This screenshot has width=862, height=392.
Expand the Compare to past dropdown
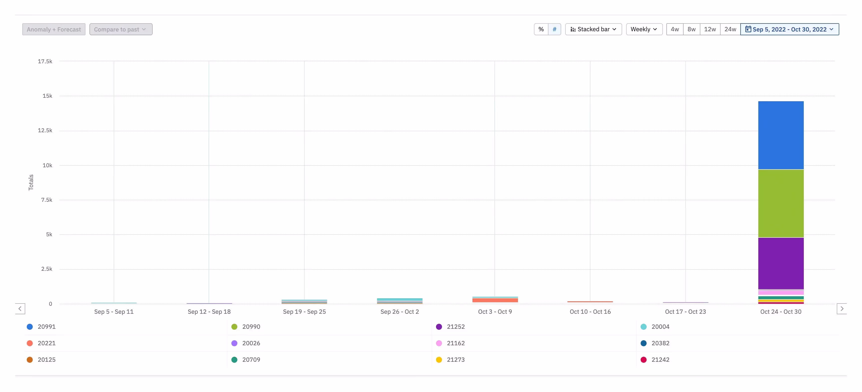click(120, 29)
